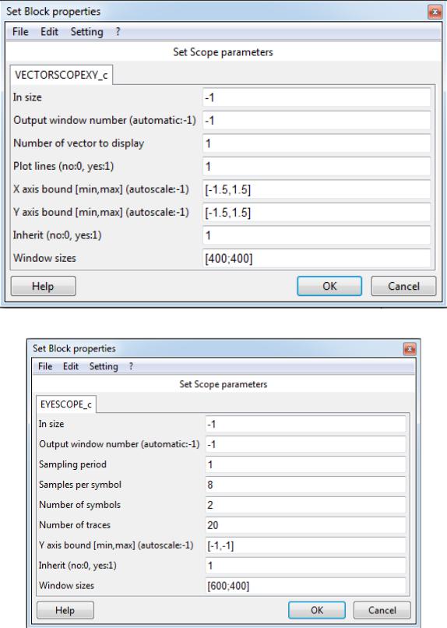
Task: Click Output window number field in EYESCOPE_c dialog
Action: pyautogui.click(x=306, y=444)
